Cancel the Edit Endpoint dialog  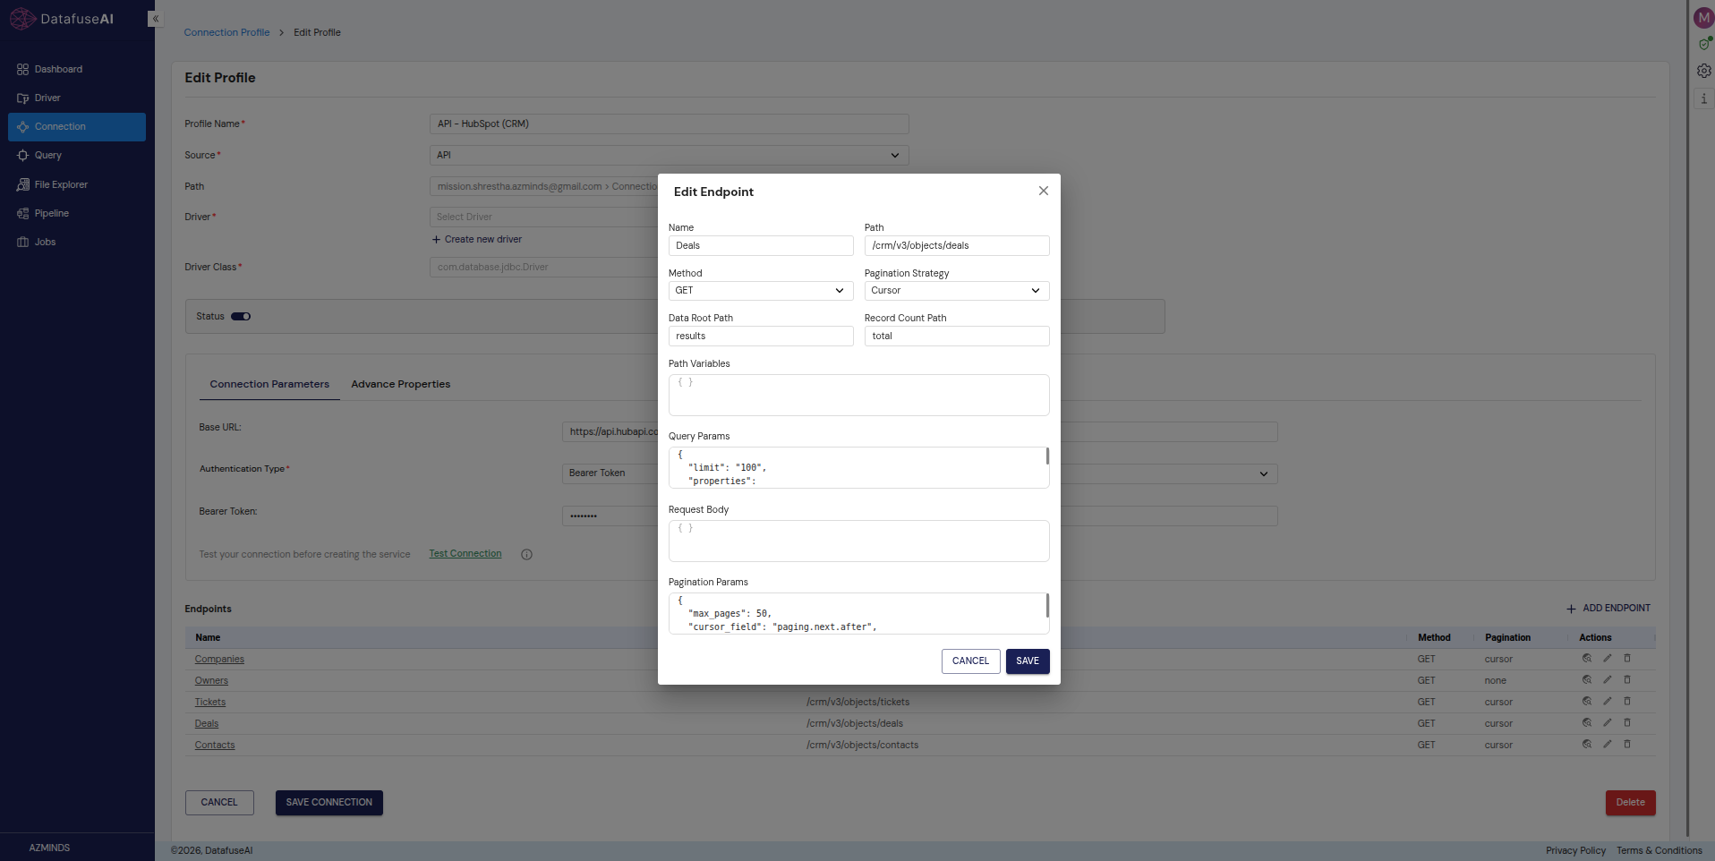click(970, 661)
